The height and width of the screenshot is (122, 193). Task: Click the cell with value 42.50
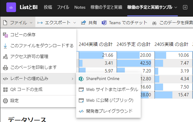(135, 63)
